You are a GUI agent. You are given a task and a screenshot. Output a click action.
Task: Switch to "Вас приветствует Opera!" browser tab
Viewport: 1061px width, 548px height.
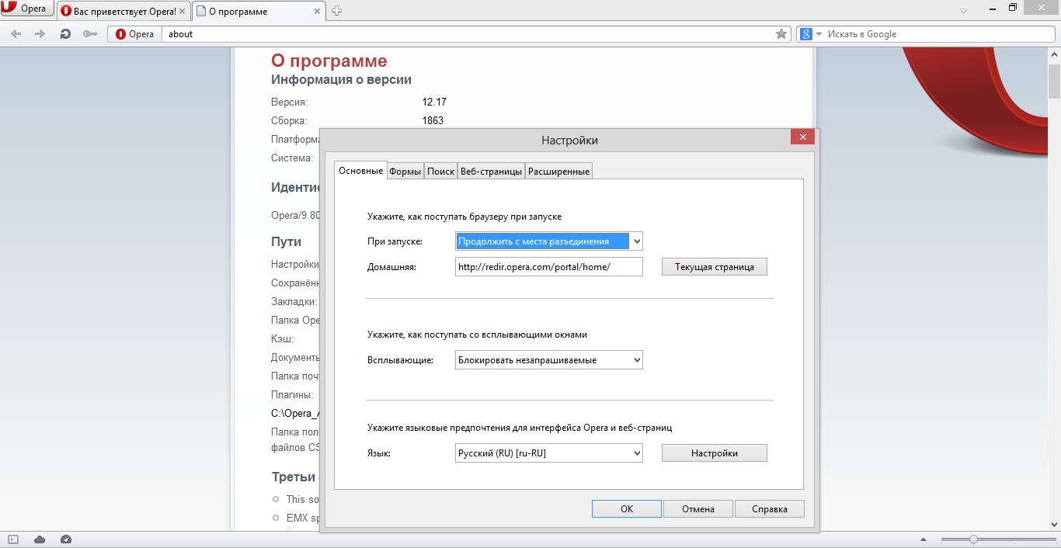(123, 12)
